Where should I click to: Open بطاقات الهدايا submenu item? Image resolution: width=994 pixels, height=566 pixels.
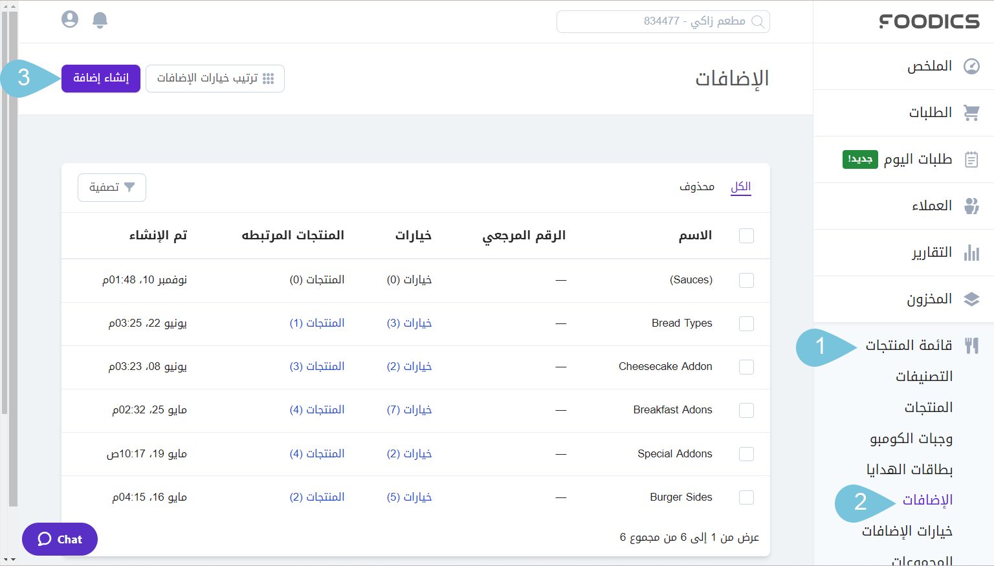[x=910, y=470]
